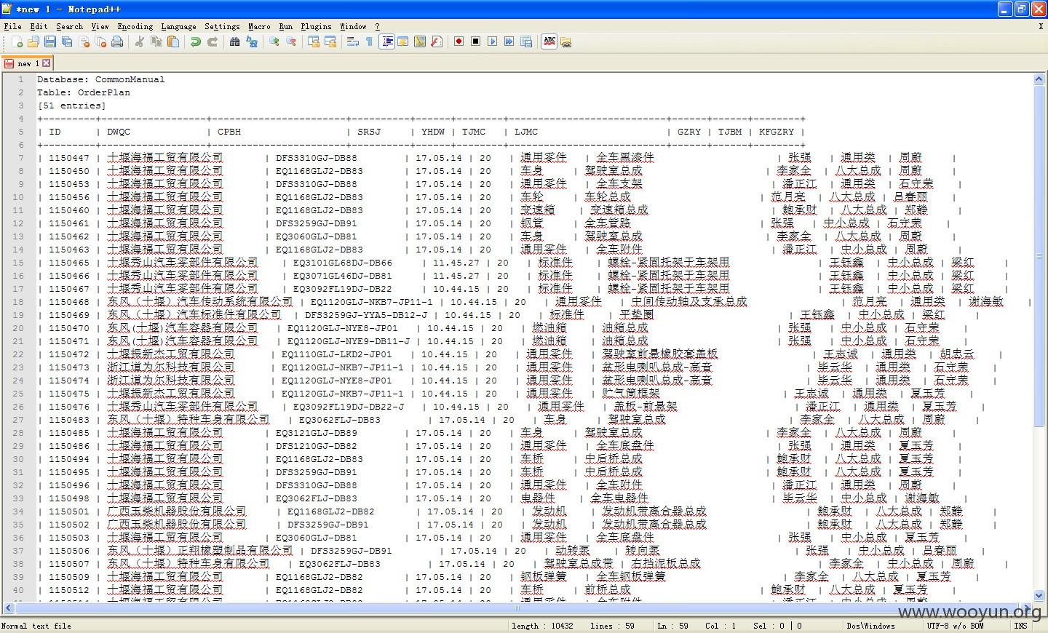The height and width of the screenshot is (633, 1048).
Task: Open the Edit menu
Action: point(39,26)
